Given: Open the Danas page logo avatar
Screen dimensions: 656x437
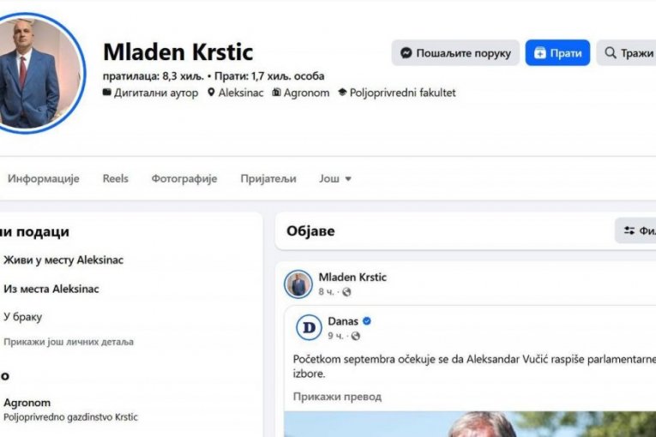Looking at the screenshot, I should 309,327.
